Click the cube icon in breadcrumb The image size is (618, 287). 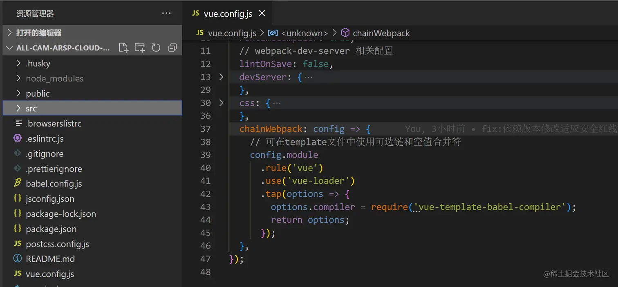pyautogui.click(x=345, y=33)
